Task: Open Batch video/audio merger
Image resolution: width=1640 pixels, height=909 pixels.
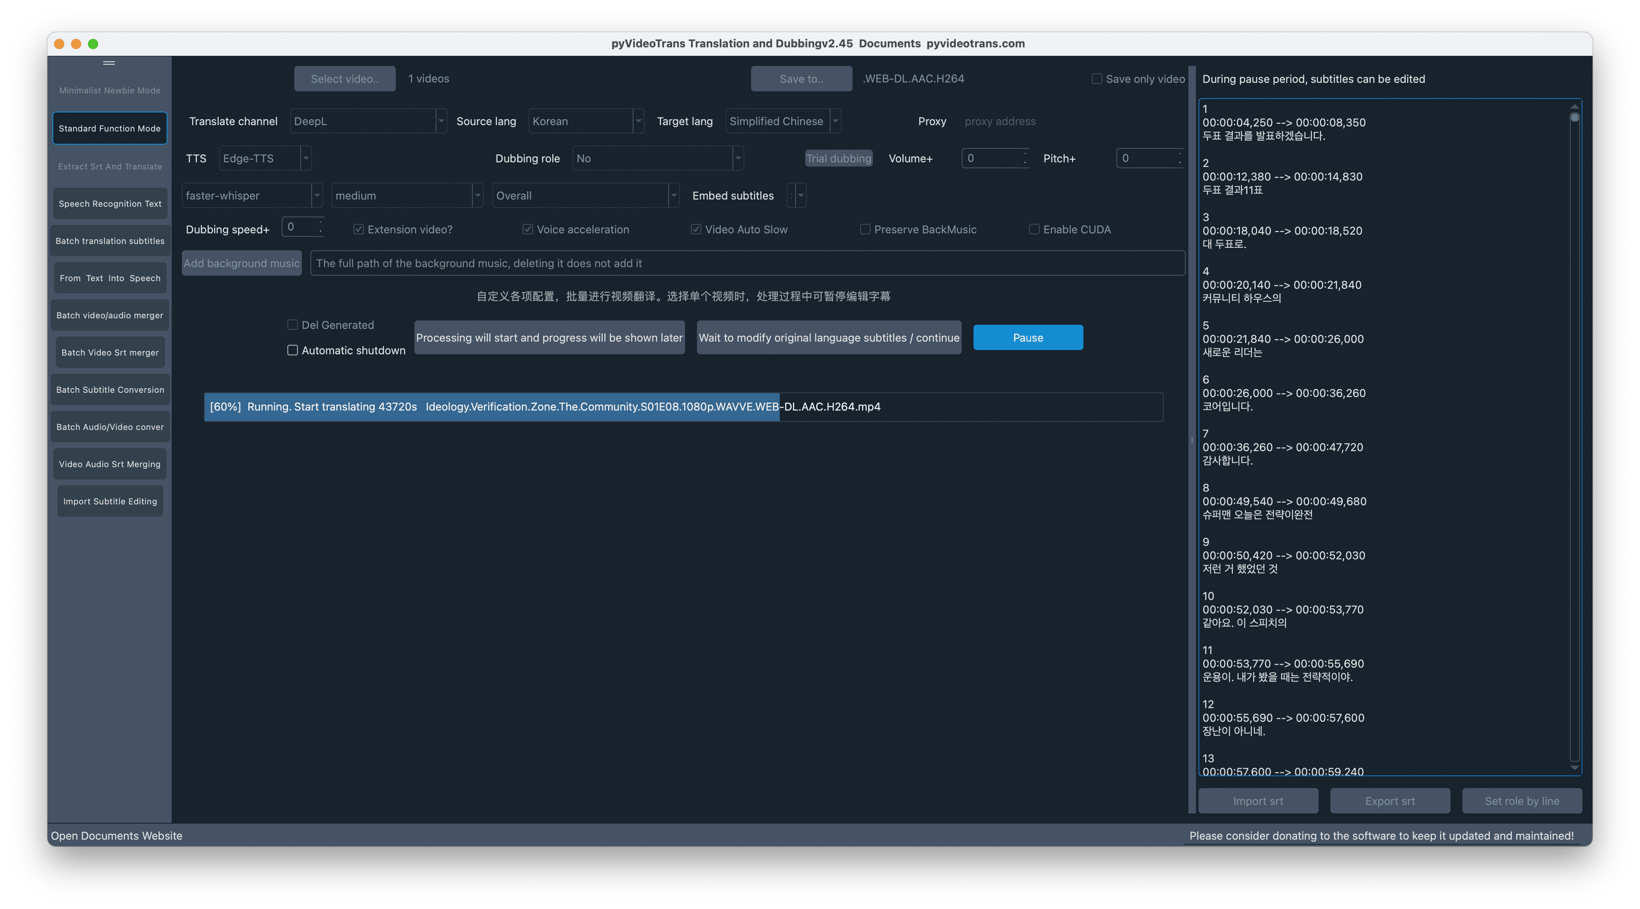Action: [x=110, y=315]
